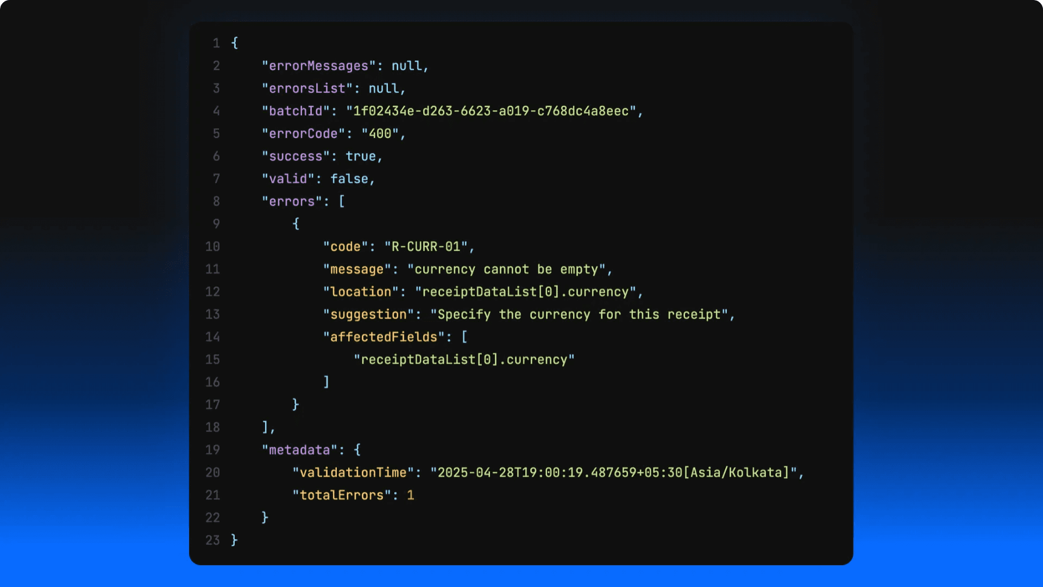Click the opening bracket after "errors"

[x=342, y=202]
